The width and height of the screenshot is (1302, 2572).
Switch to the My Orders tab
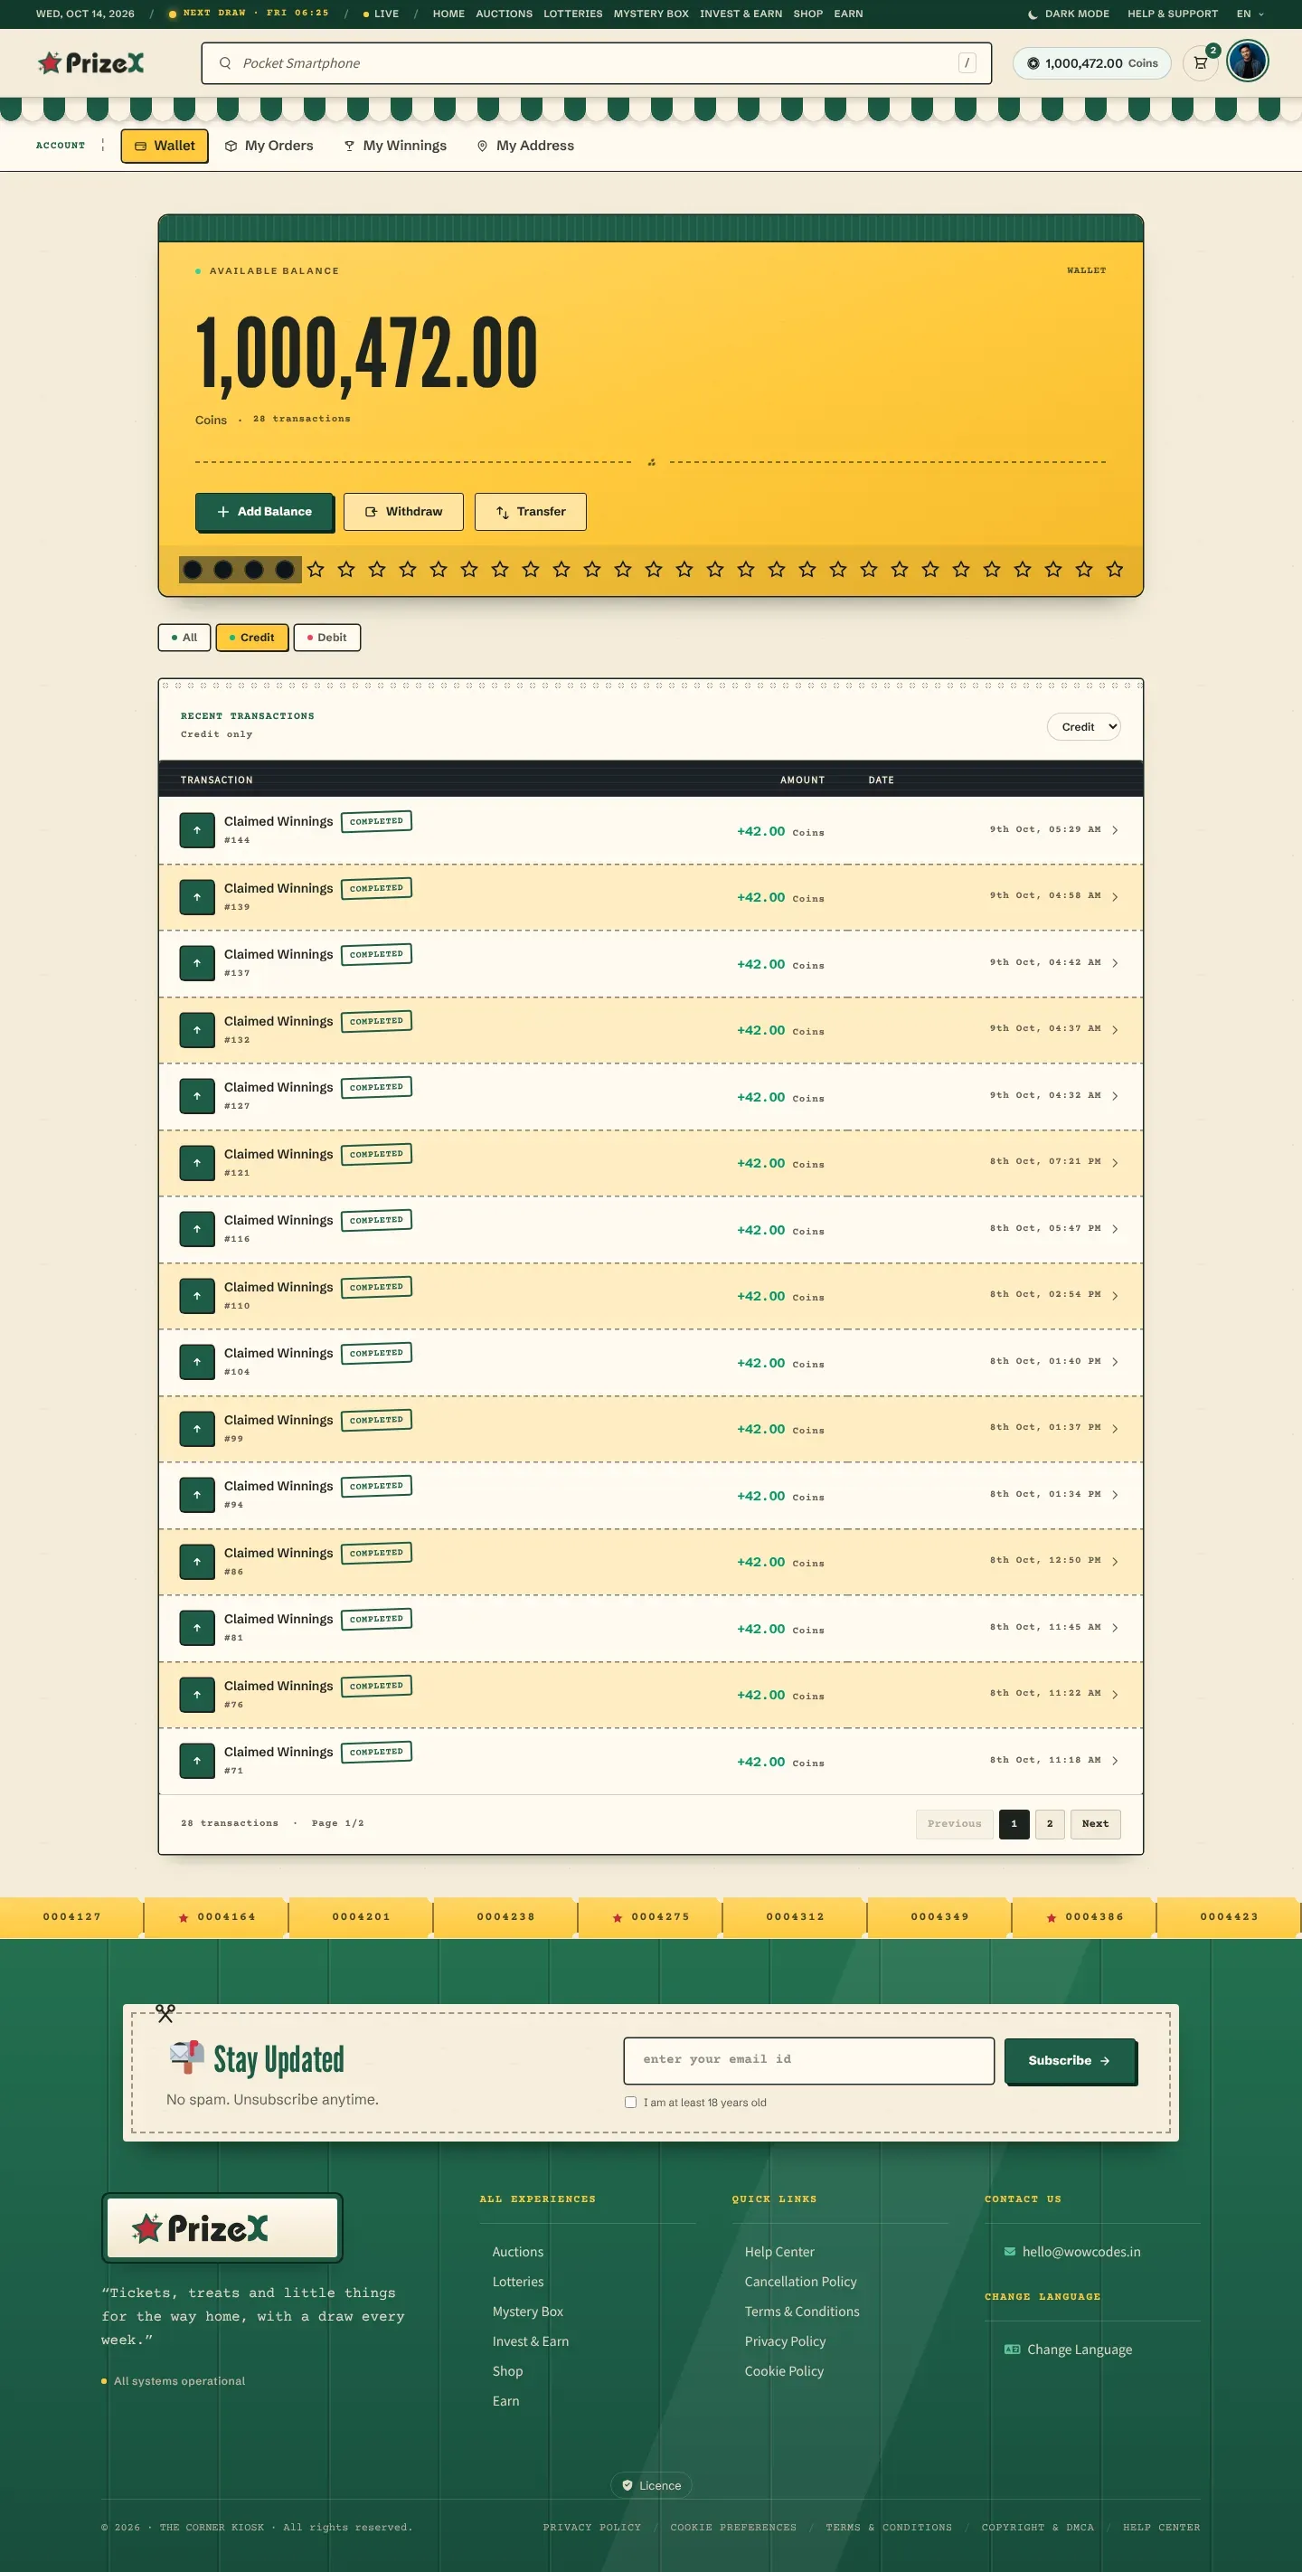(x=269, y=146)
